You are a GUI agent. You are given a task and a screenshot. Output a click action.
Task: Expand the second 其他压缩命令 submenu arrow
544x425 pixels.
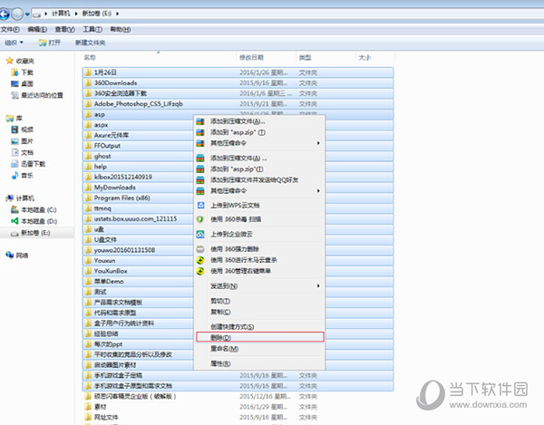(x=318, y=190)
